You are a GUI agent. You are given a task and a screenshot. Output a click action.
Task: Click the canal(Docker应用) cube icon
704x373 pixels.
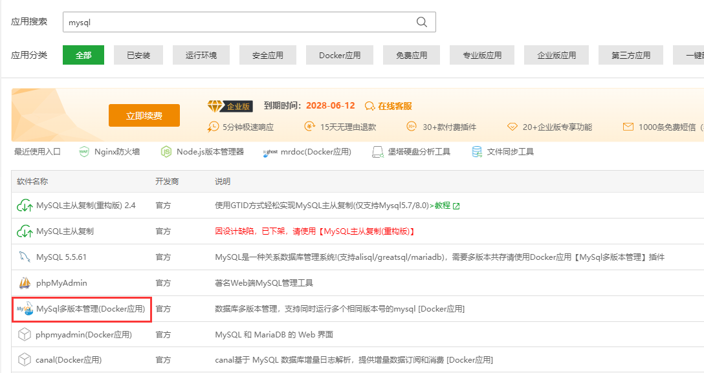coord(24,360)
